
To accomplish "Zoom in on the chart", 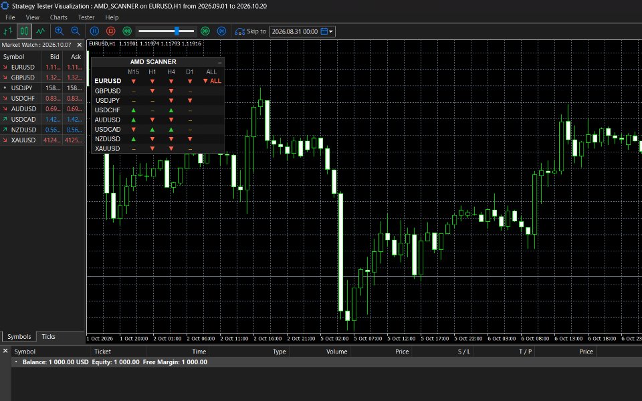I will coord(59,31).
